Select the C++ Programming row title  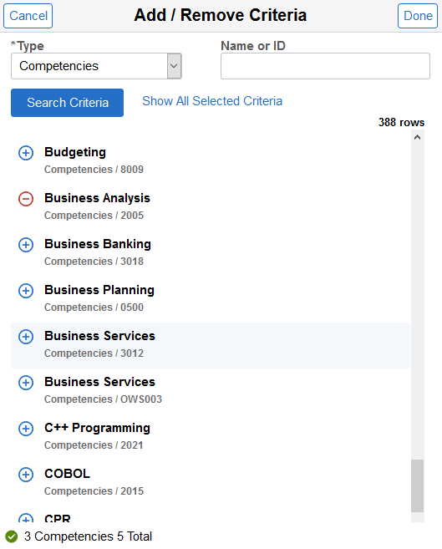pos(97,428)
